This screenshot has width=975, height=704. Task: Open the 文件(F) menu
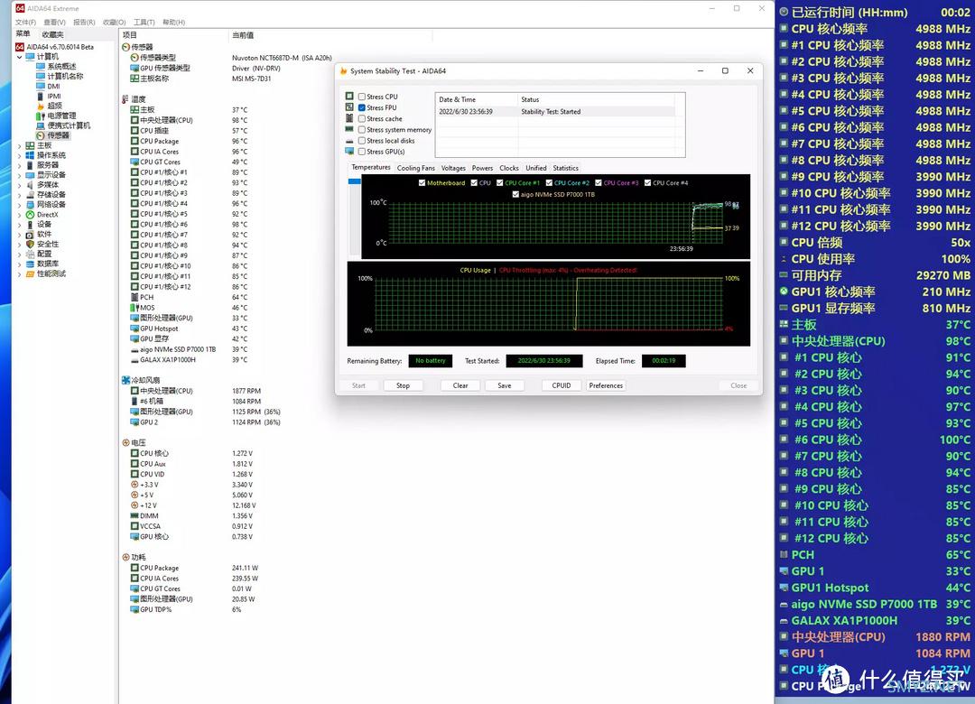(25, 23)
